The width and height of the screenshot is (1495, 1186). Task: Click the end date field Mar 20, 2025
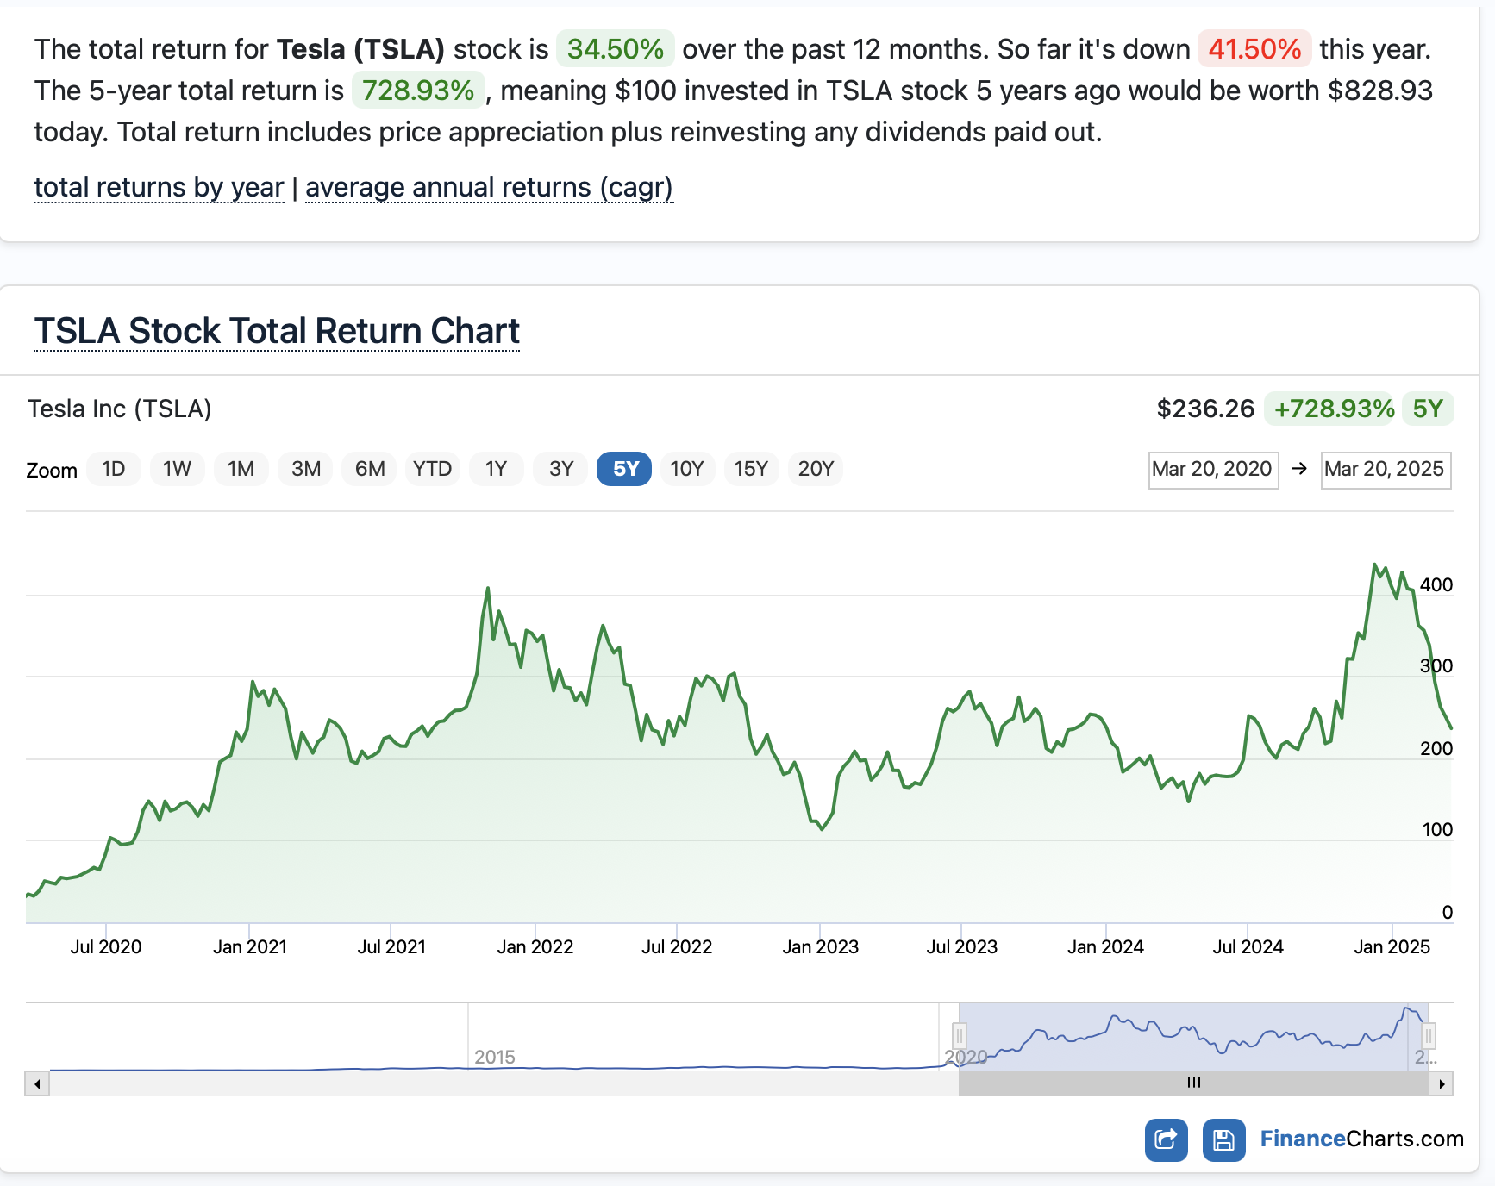(1386, 470)
